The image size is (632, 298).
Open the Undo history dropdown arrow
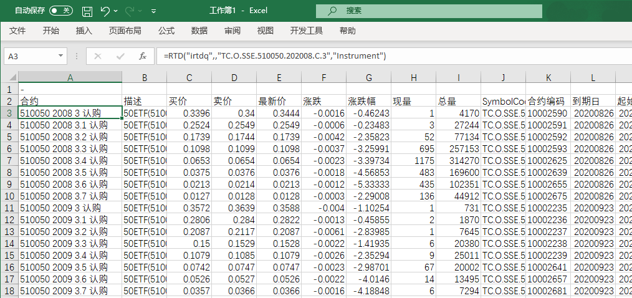tap(116, 11)
